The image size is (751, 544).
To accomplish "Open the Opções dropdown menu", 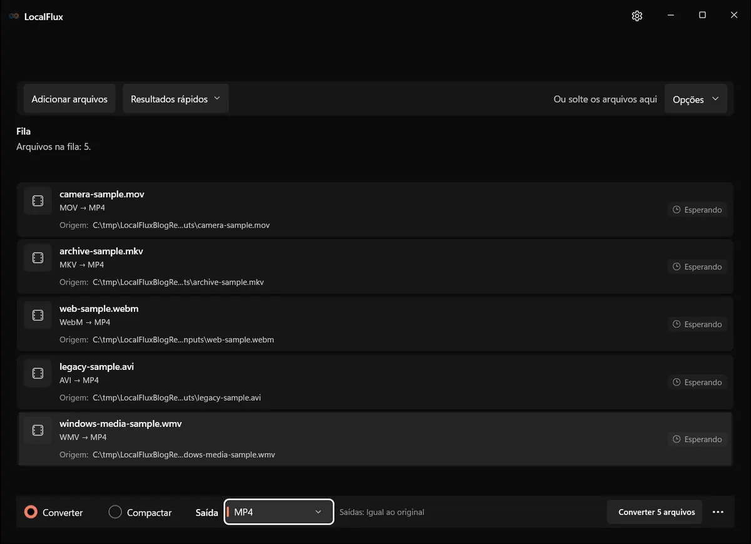I will click(x=695, y=99).
